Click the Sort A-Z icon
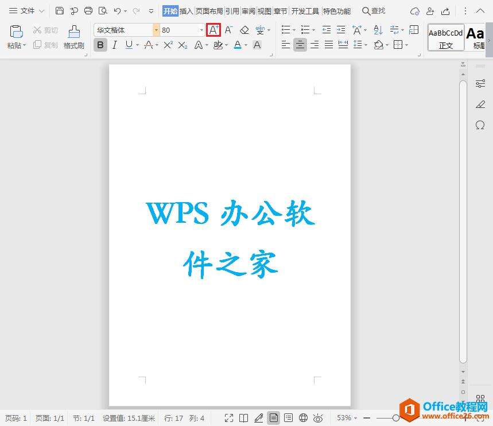Screen dimensions: 493x426 pyautogui.click(x=378, y=30)
